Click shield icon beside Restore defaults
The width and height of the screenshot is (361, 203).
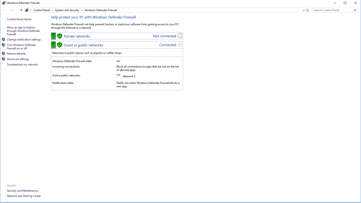[x=4, y=54]
